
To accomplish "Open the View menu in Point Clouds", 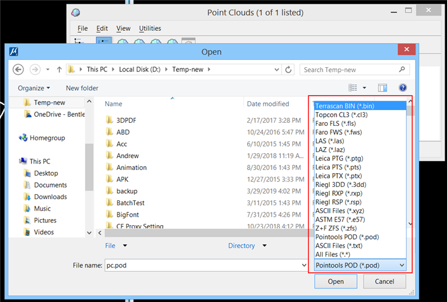I will coord(123,28).
